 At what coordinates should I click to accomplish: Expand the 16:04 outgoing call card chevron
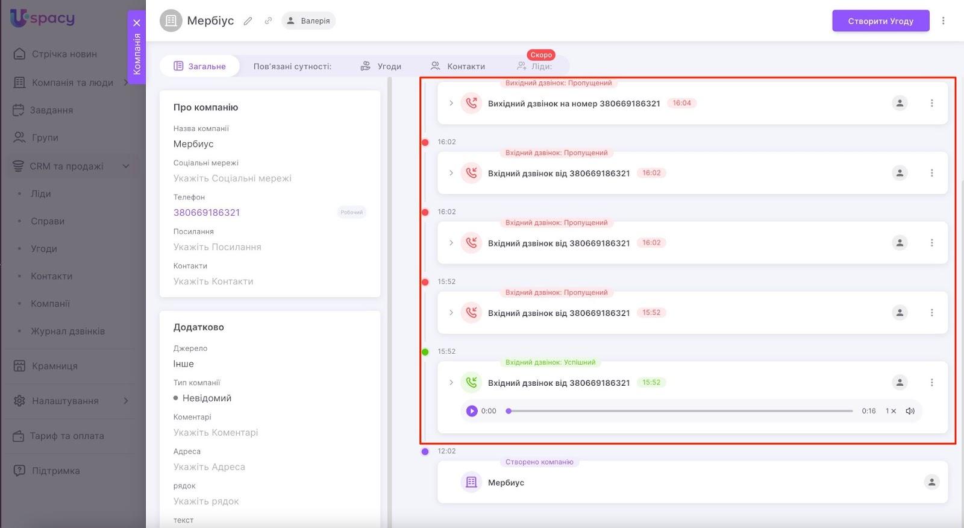(451, 103)
